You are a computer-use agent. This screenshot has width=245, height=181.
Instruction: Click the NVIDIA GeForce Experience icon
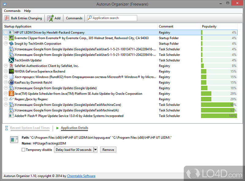pos(11,72)
